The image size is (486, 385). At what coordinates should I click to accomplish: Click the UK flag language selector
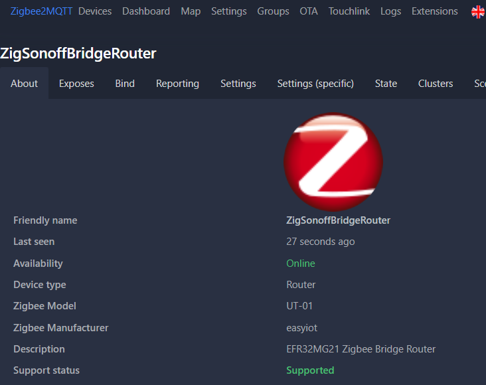pos(477,12)
